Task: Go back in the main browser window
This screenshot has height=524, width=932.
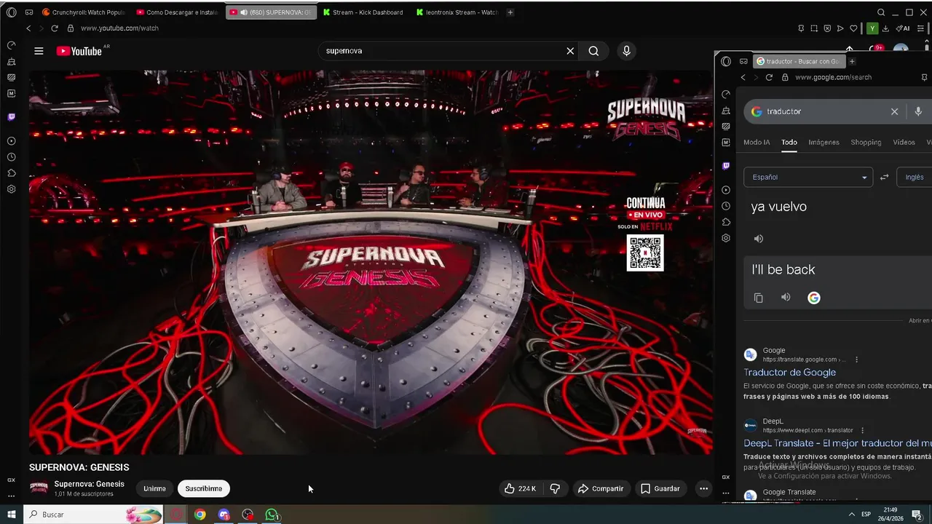Action: [28, 28]
